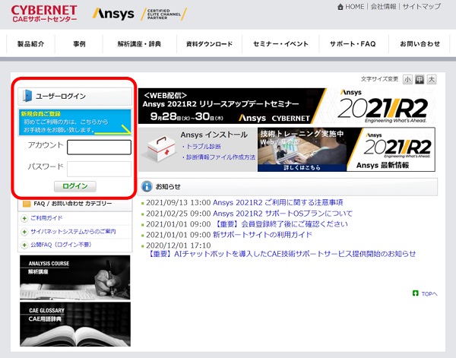
Task: Open サイバネットシステムからのご案内 link
Action: [73, 232]
